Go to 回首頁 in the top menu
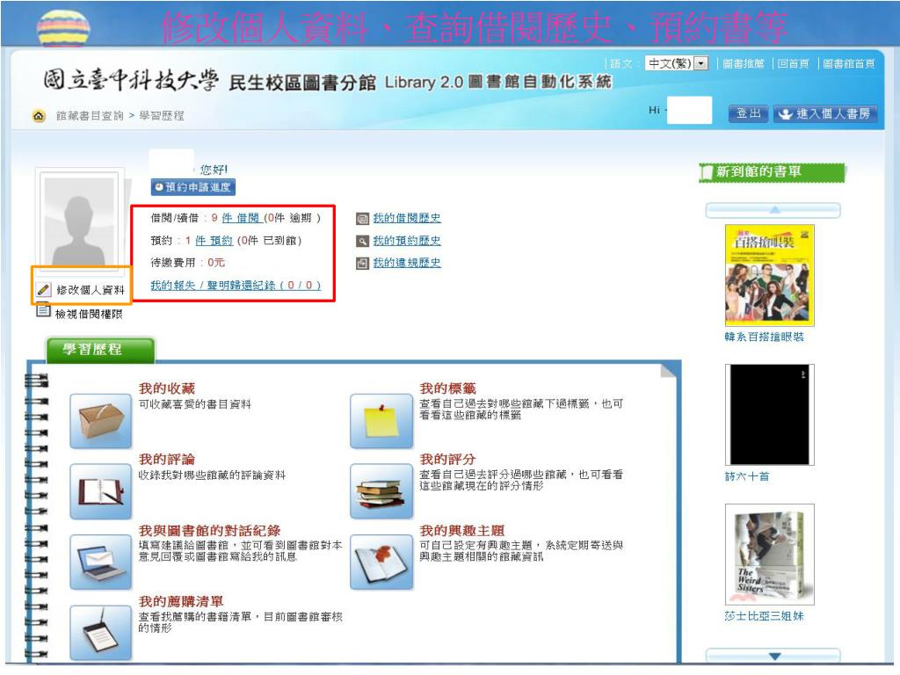This screenshot has width=900, height=675. pos(793,63)
